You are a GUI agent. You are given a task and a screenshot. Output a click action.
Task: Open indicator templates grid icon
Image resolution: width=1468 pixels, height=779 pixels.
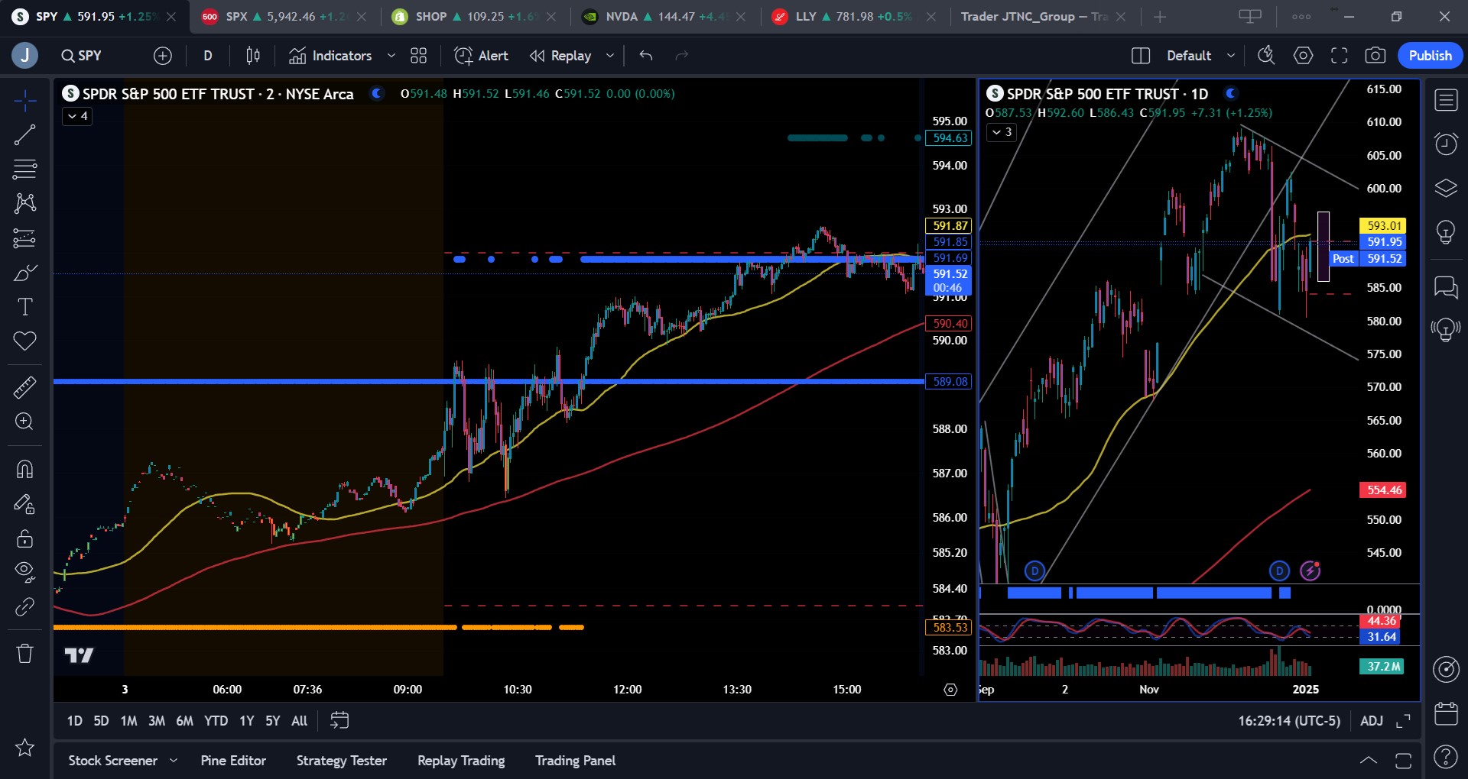point(418,56)
